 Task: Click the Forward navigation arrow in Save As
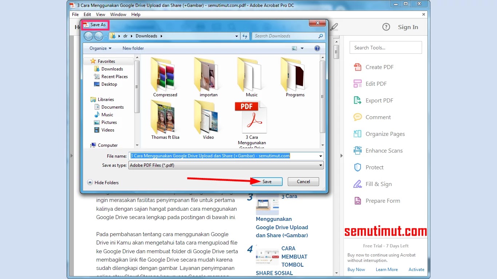tap(99, 36)
